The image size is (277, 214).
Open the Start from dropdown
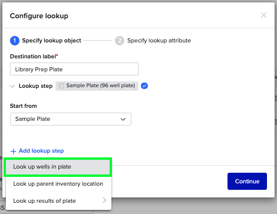[71, 119]
